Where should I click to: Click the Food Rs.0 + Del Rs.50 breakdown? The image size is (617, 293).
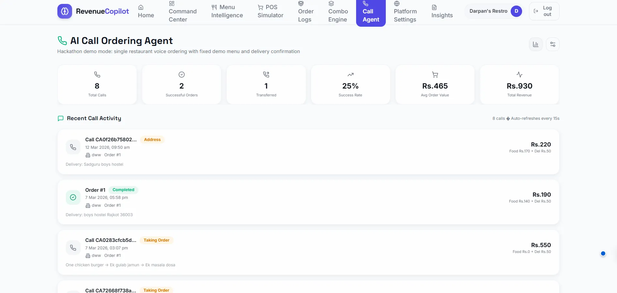tap(532, 252)
